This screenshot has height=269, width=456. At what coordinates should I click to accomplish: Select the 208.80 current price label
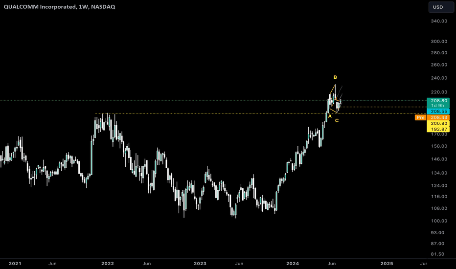[438, 101]
